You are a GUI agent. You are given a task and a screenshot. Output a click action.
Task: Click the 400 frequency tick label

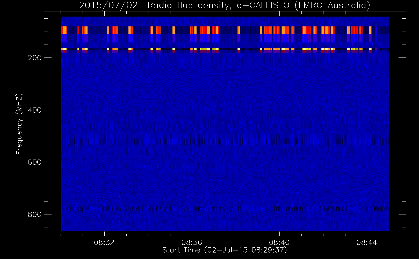click(x=35, y=110)
